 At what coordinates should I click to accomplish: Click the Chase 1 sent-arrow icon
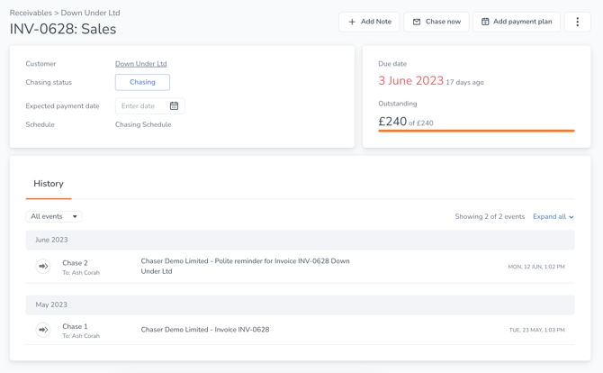click(x=43, y=330)
